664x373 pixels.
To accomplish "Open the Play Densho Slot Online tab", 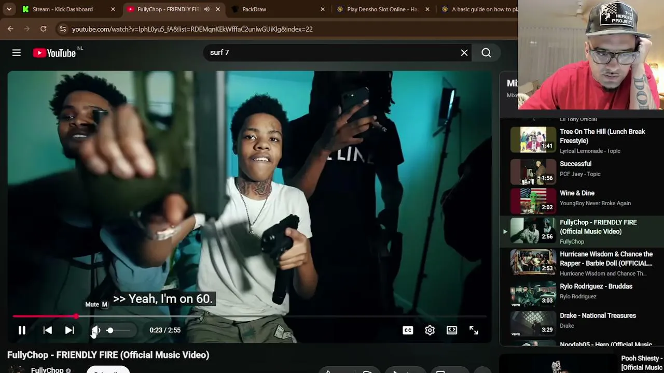I will coord(382,9).
